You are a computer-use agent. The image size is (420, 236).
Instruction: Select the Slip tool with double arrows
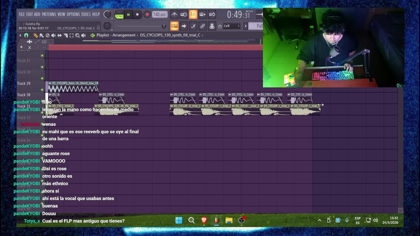[x=59, y=35]
